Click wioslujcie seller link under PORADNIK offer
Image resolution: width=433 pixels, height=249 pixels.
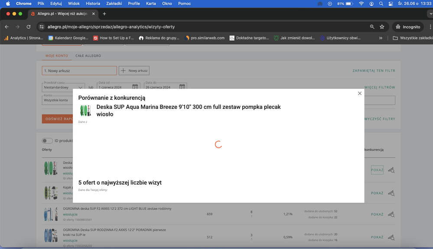click(70, 241)
